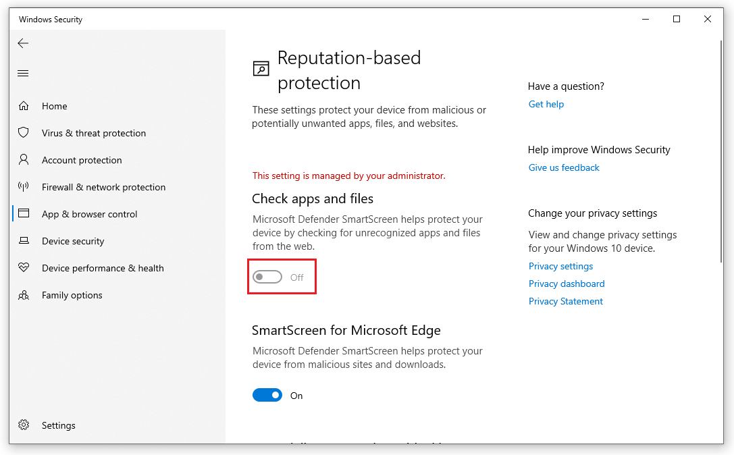This screenshot has width=734, height=455.
Task: Click the Reputation-based protection page icon
Action: pos(261,69)
